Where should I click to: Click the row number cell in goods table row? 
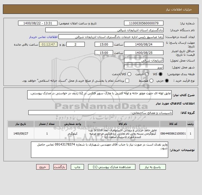point(190,133)
